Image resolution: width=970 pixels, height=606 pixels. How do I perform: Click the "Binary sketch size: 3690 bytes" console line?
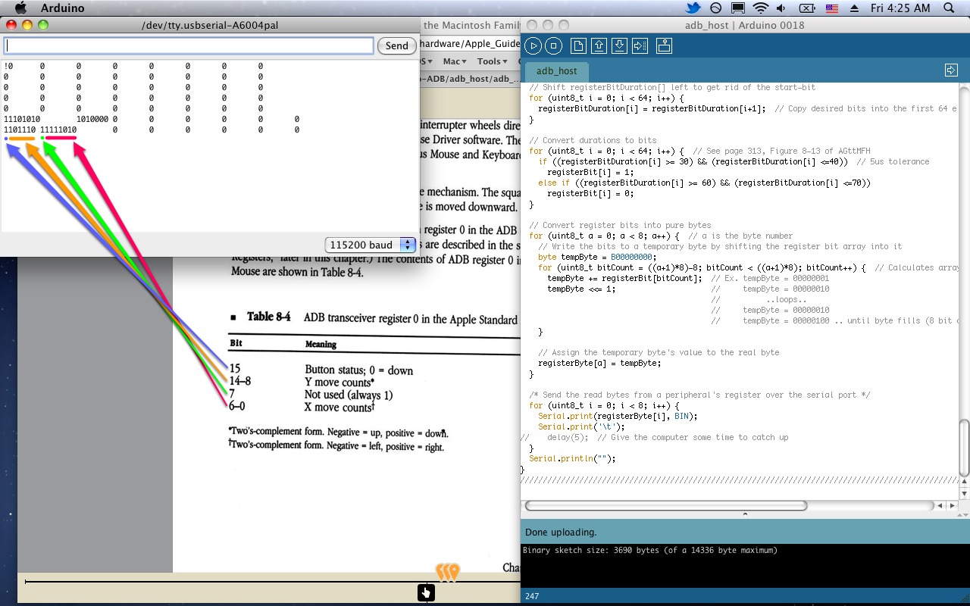coord(650,551)
